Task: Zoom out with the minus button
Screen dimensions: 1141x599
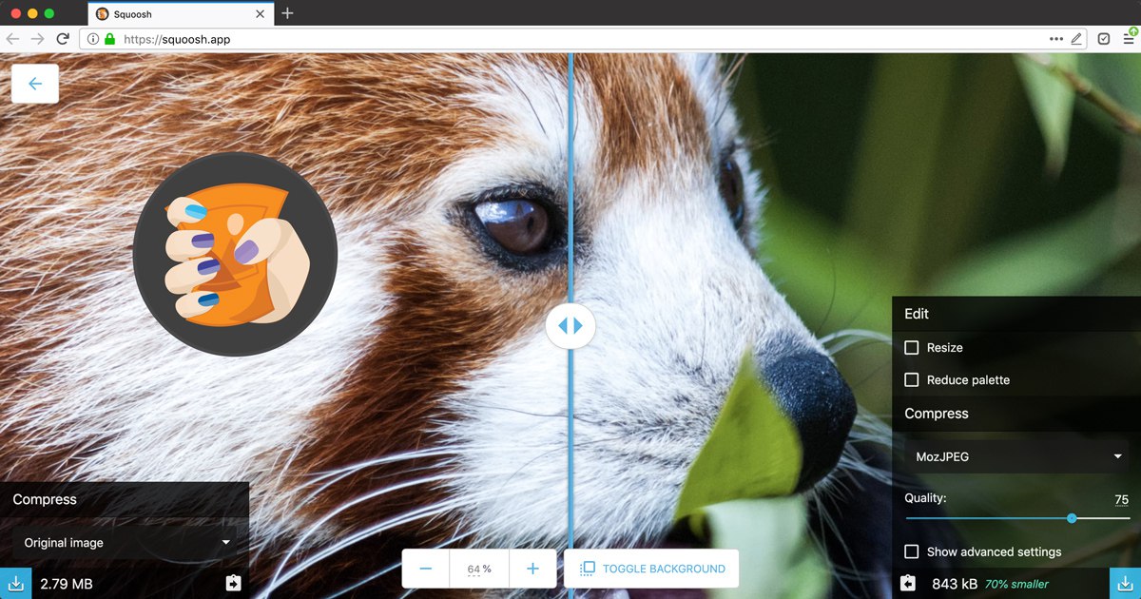Action: tap(426, 569)
